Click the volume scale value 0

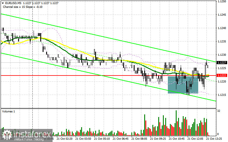(x=218, y=134)
